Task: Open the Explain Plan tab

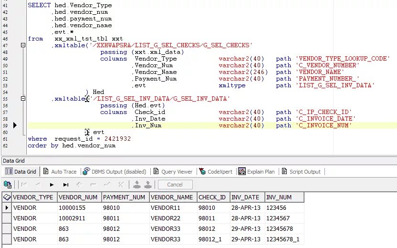Action: click(x=256, y=172)
